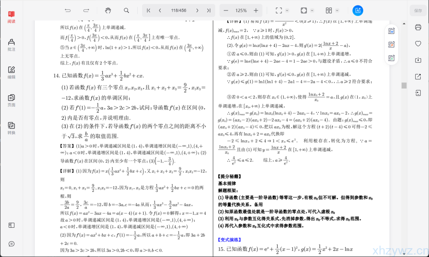Open the 转换 convert tab
This screenshot has width=429, height=257.
tap(11, 128)
